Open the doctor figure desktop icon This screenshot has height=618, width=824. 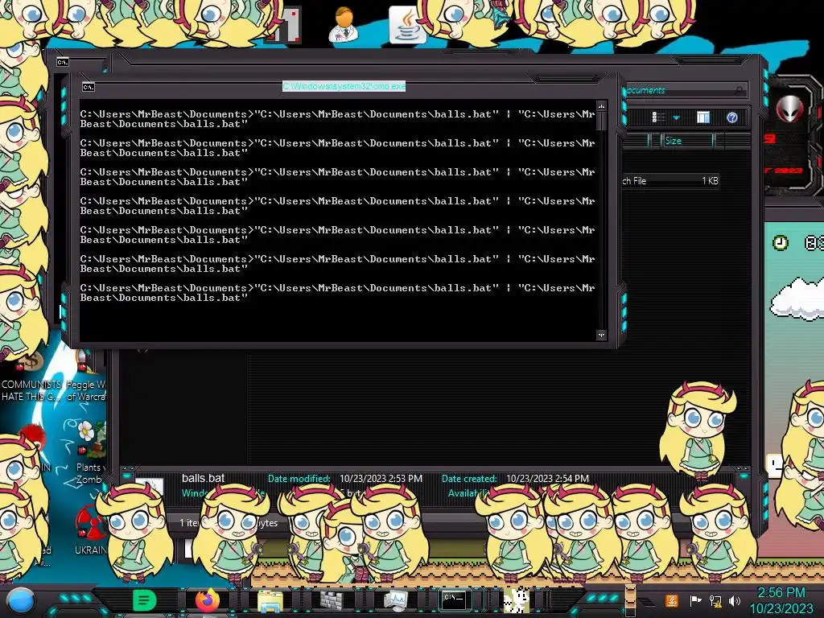(x=344, y=25)
